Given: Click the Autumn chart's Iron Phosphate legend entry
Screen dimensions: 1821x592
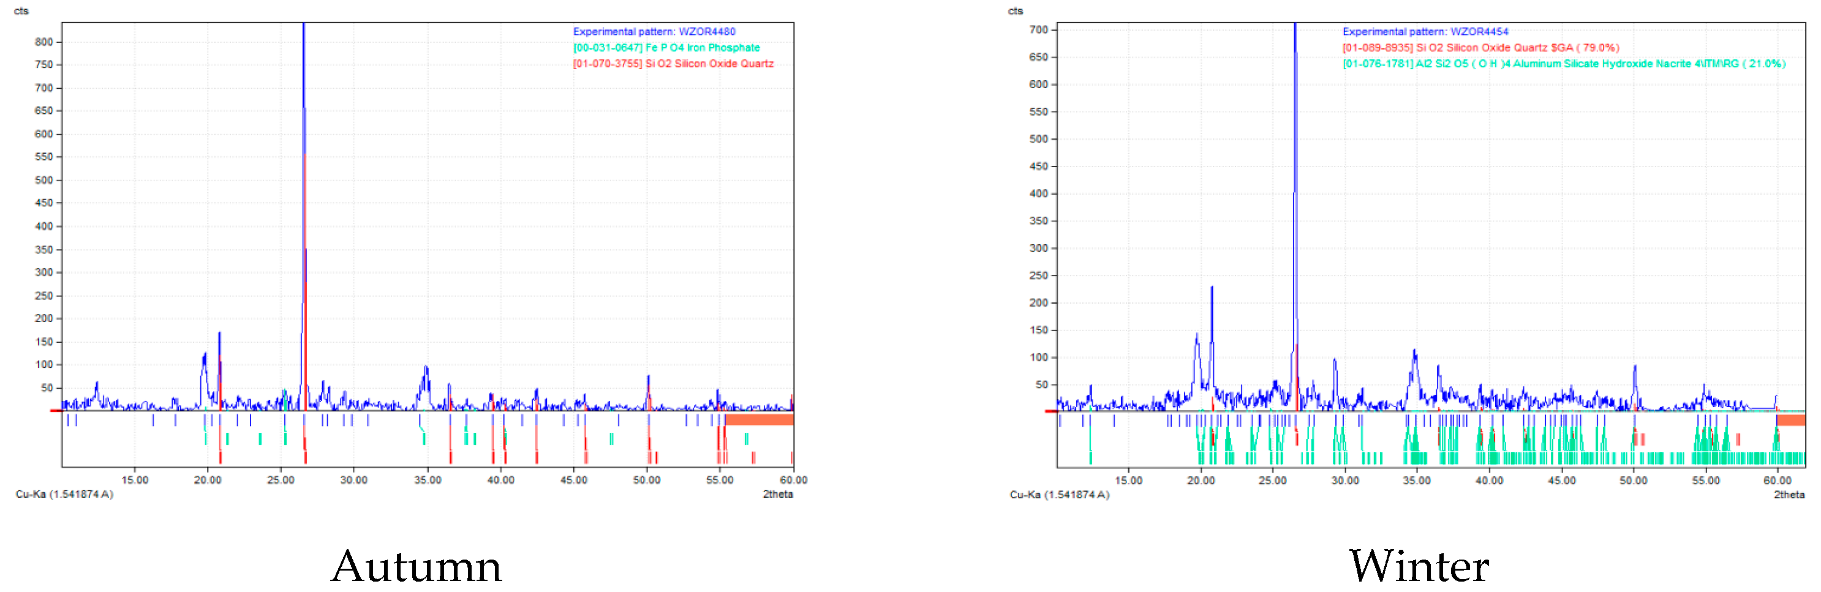Looking at the screenshot, I should tap(666, 48).
